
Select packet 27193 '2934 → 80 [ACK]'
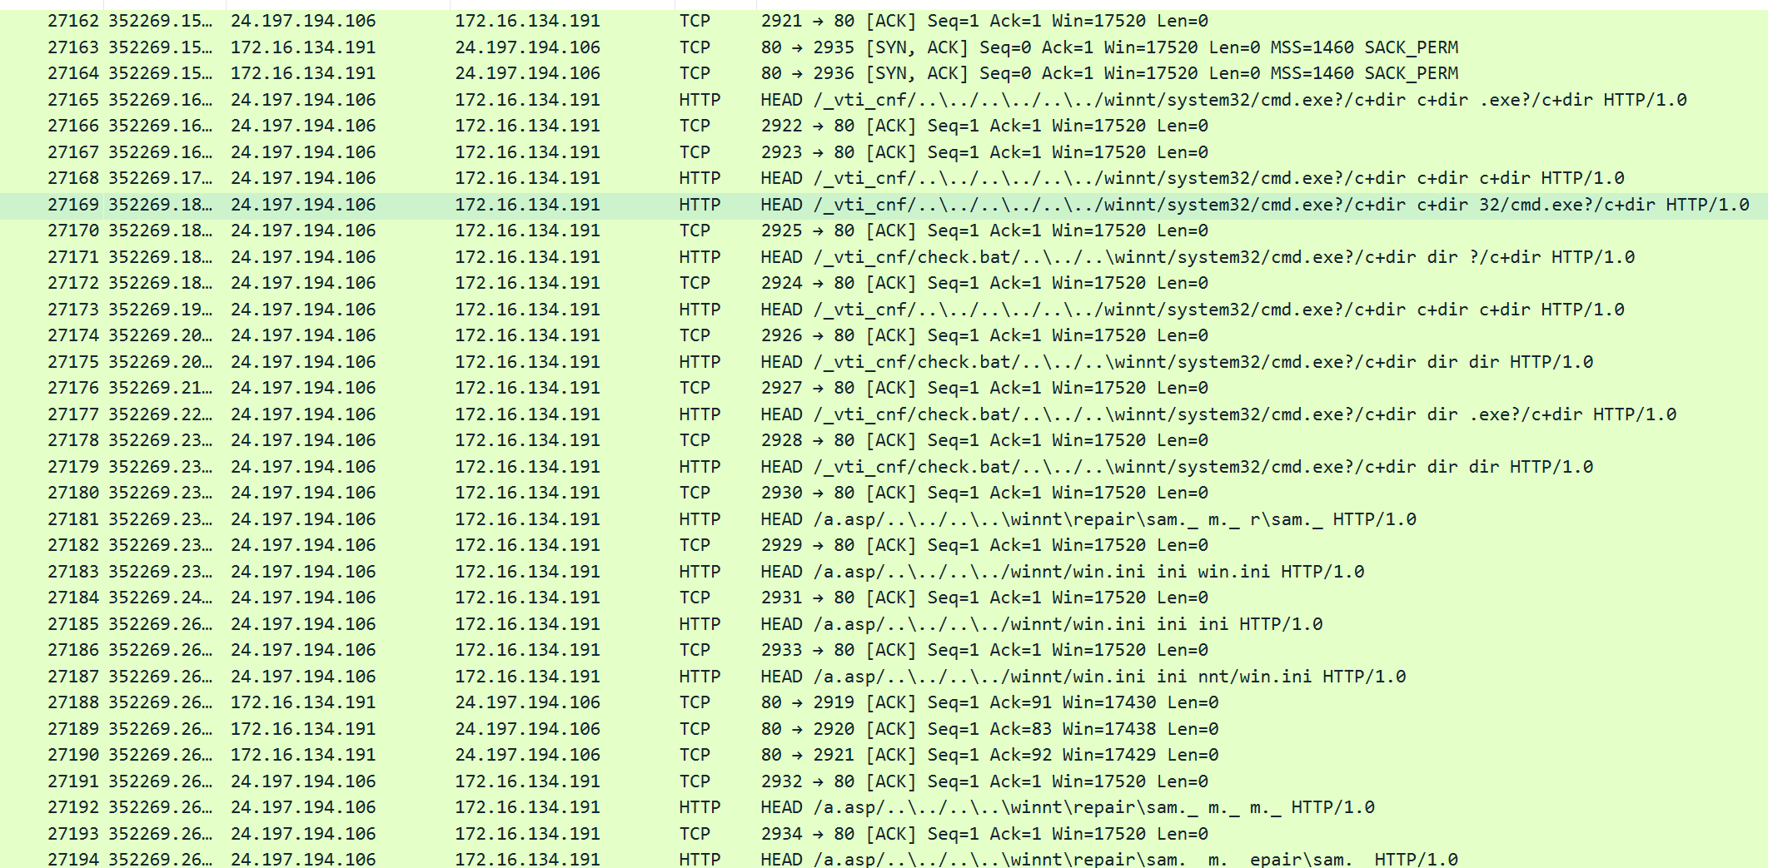(x=884, y=834)
